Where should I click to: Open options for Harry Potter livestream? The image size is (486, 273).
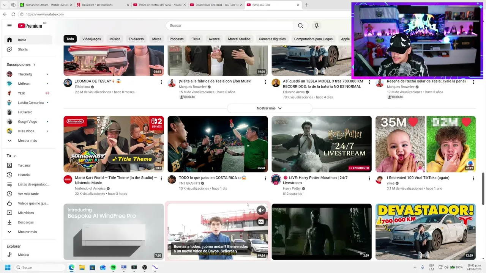coord(369,178)
